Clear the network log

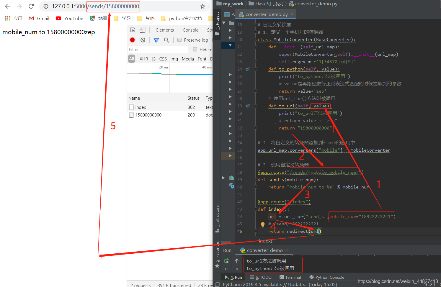[143, 40]
